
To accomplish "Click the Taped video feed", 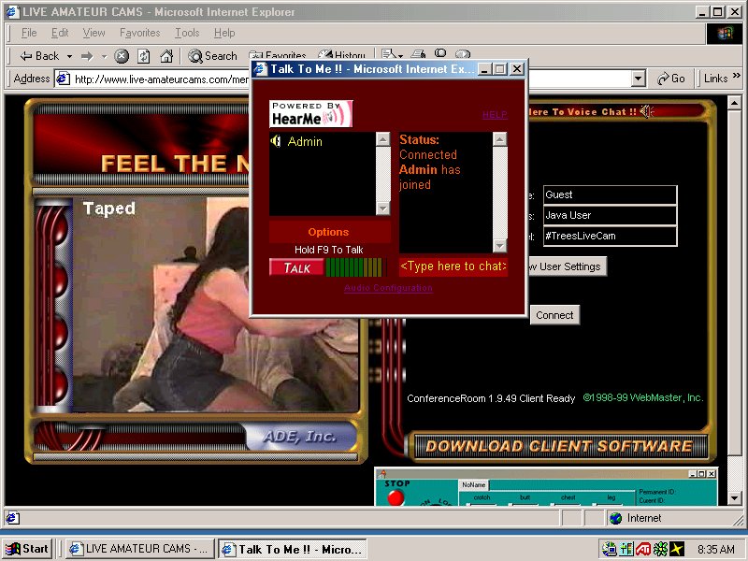I will coord(216,305).
